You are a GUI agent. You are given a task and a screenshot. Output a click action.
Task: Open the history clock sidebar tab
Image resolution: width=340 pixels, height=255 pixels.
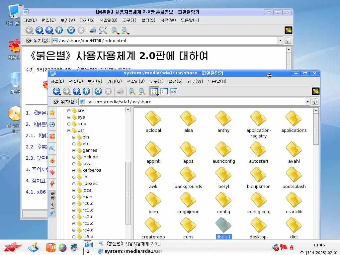[52, 125]
